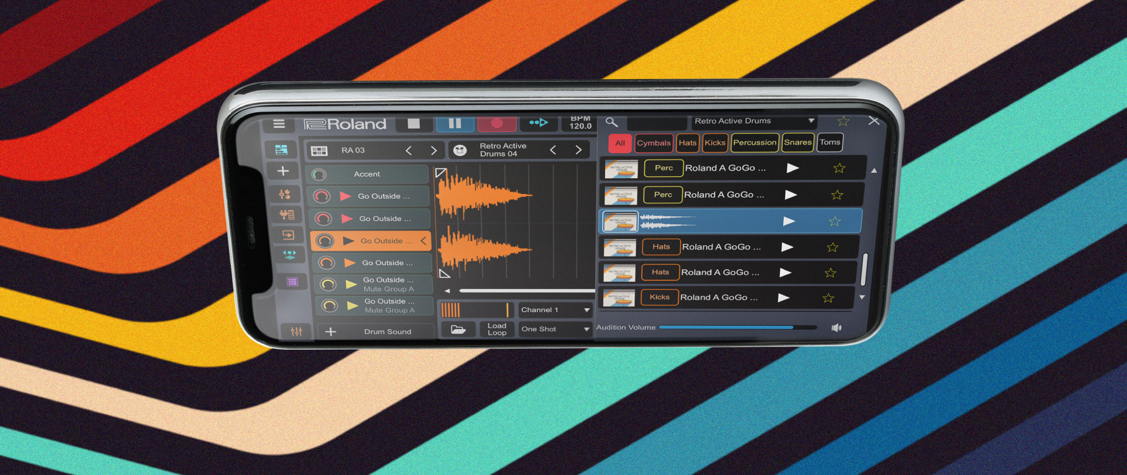Favorite the Kicks Roland A GoGo sample
Image resolution: width=1127 pixels, height=475 pixels.
tap(828, 298)
